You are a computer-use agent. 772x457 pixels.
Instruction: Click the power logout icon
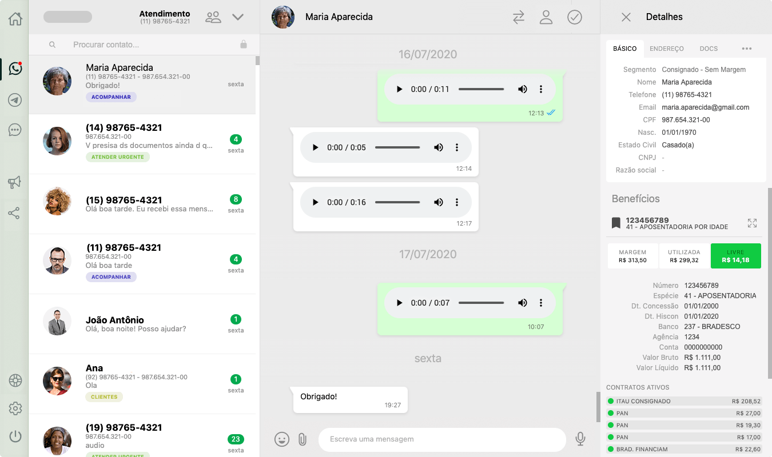coord(15,436)
